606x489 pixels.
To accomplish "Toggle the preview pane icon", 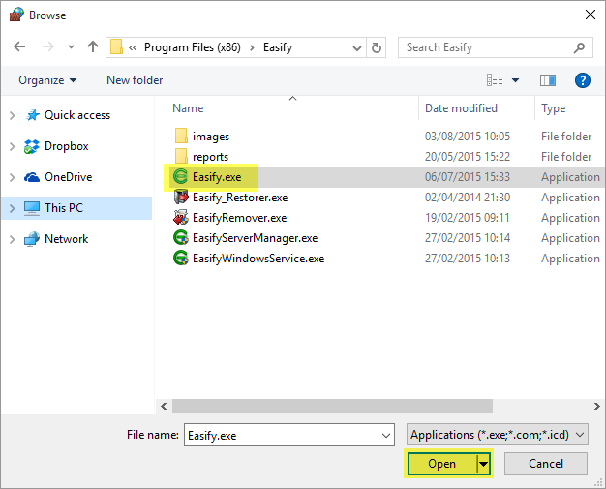I will tap(548, 80).
